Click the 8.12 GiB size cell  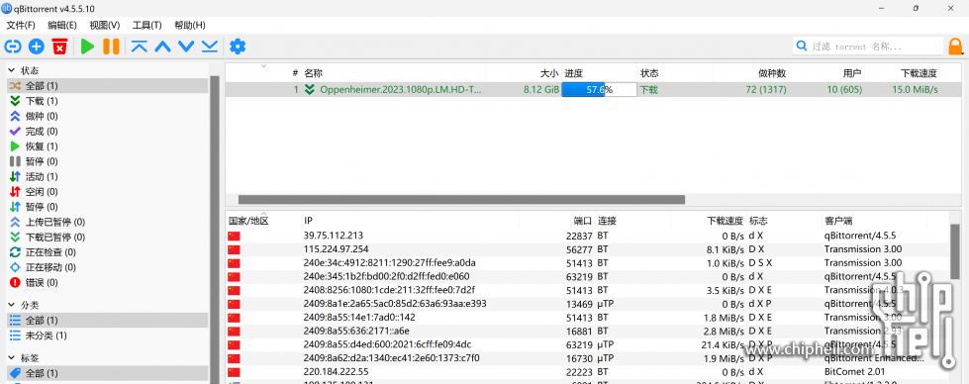pos(541,90)
